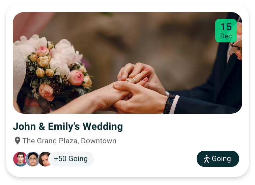
Task: Select the third attendee avatar of a woman
Action: point(45,159)
